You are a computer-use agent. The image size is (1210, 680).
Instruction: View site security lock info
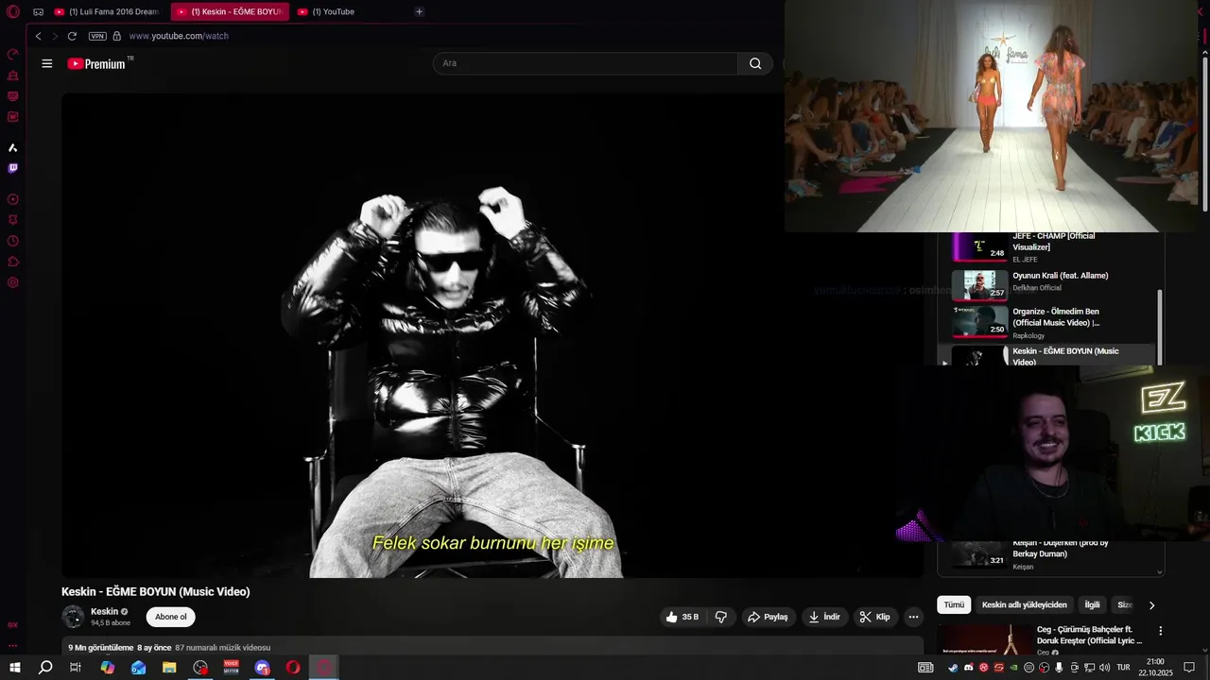point(117,36)
